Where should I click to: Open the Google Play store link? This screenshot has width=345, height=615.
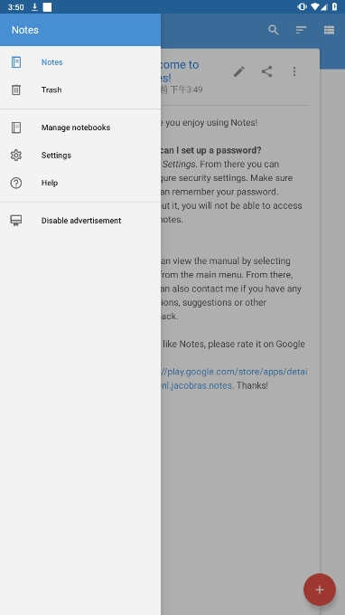click(234, 378)
